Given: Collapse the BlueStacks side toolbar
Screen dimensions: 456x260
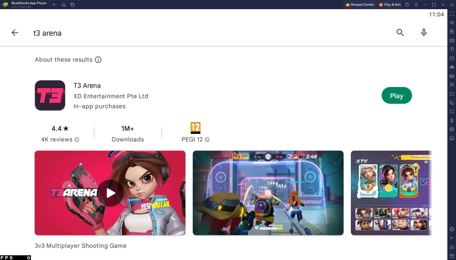Looking at the screenshot, I should coord(452,5).
